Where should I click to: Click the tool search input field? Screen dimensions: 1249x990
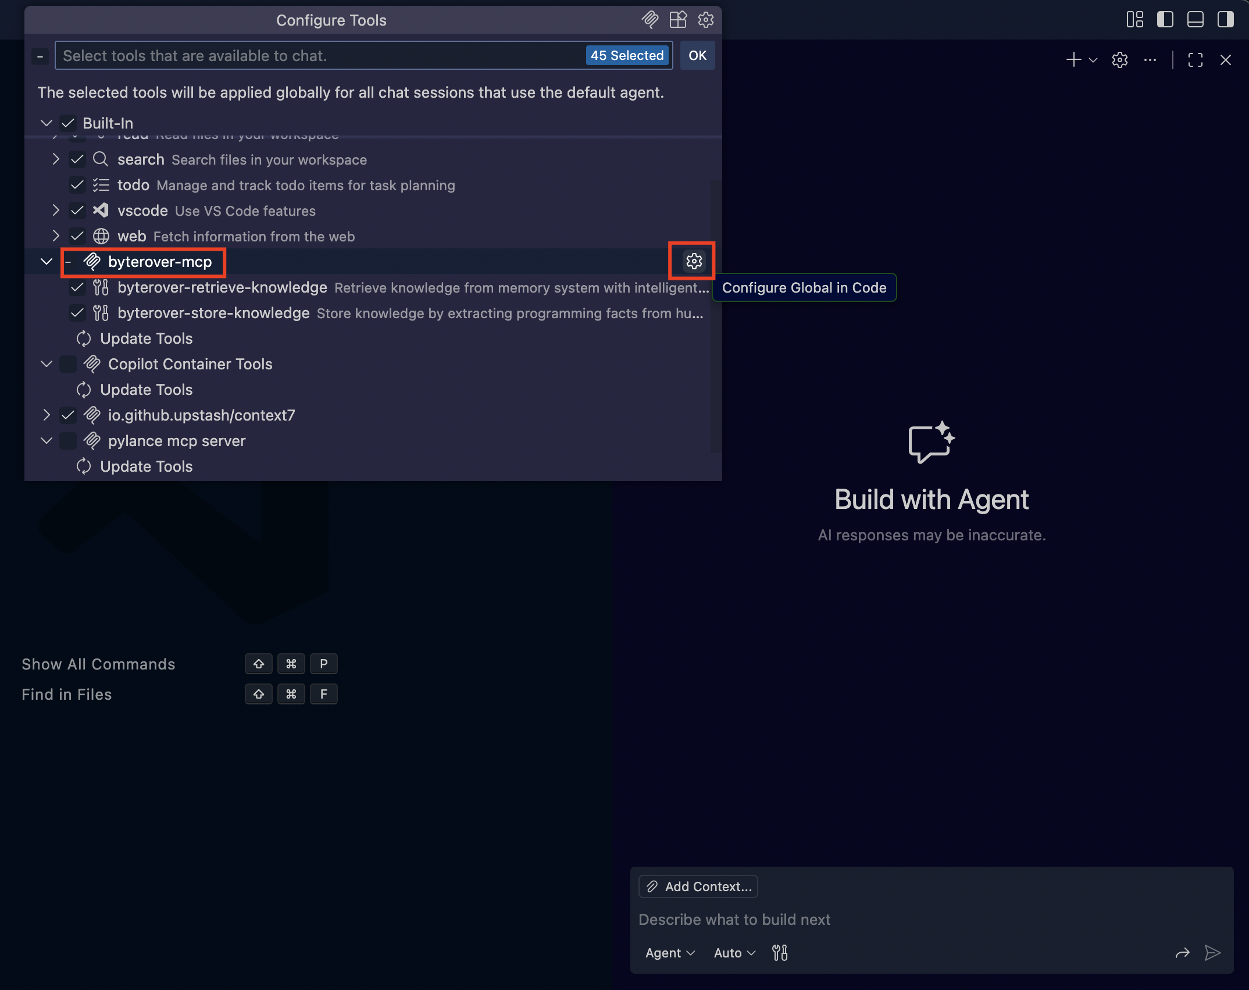320,56
